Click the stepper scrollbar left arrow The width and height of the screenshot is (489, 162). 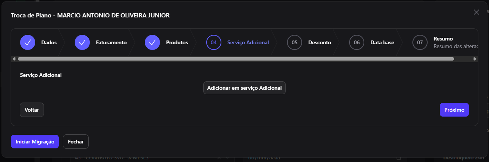click(14, 59)
